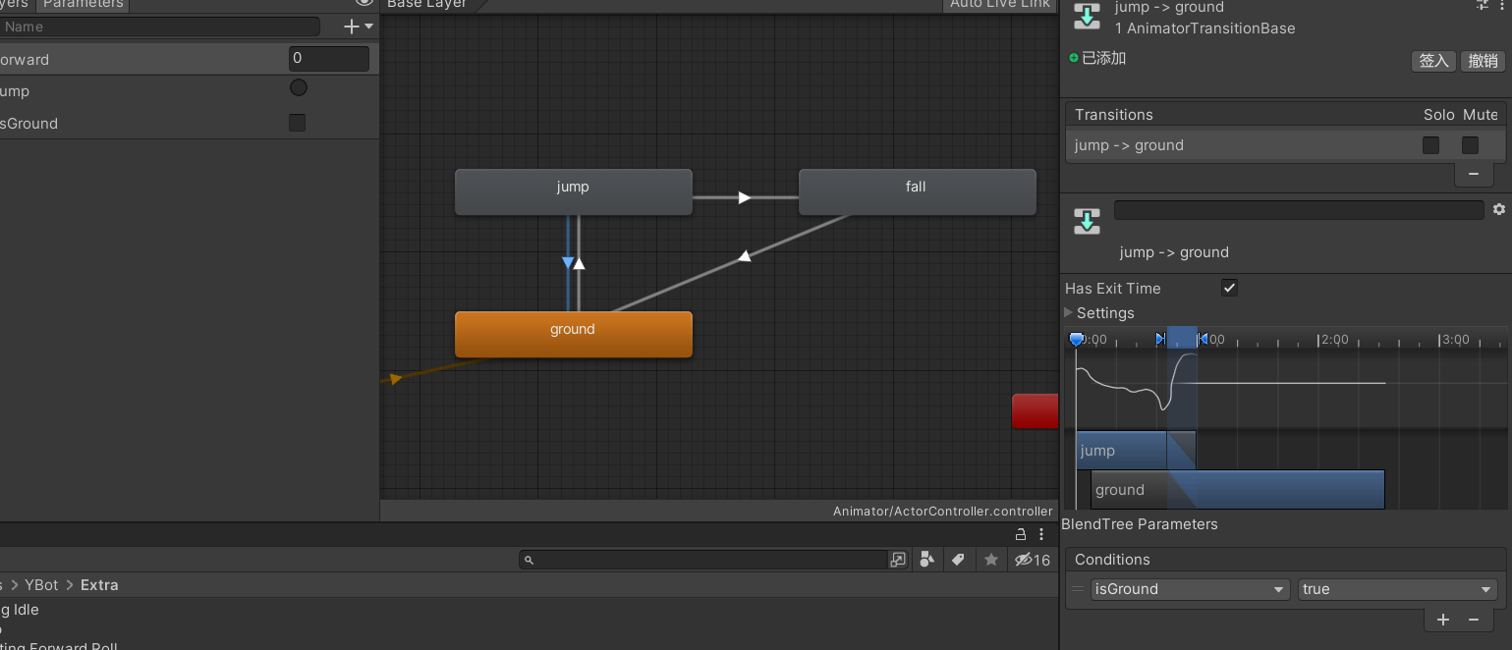Toggle the Auto Live Link button
The width and height of the screenshot is (1512, 650).
click(1000, 4)
